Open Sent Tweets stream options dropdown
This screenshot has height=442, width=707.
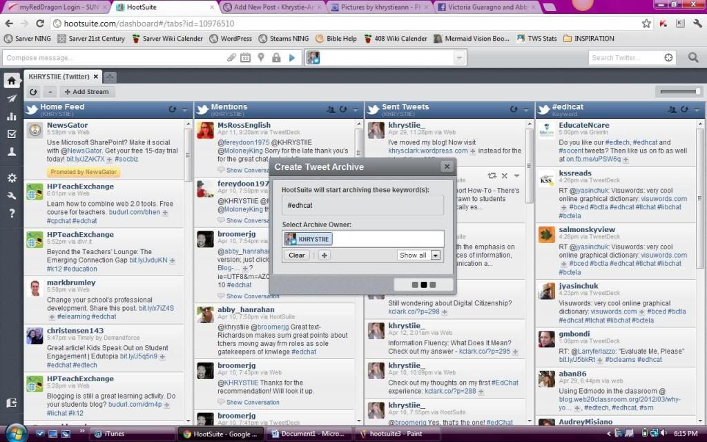tap(525, 110)
